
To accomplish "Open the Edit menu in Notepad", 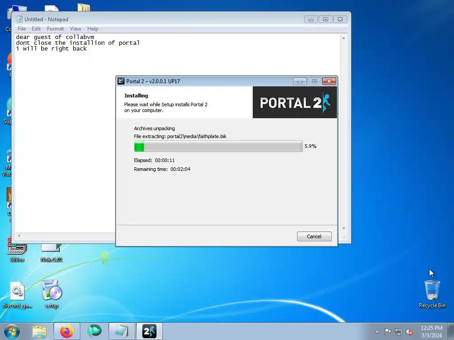I will click(36, 29).
